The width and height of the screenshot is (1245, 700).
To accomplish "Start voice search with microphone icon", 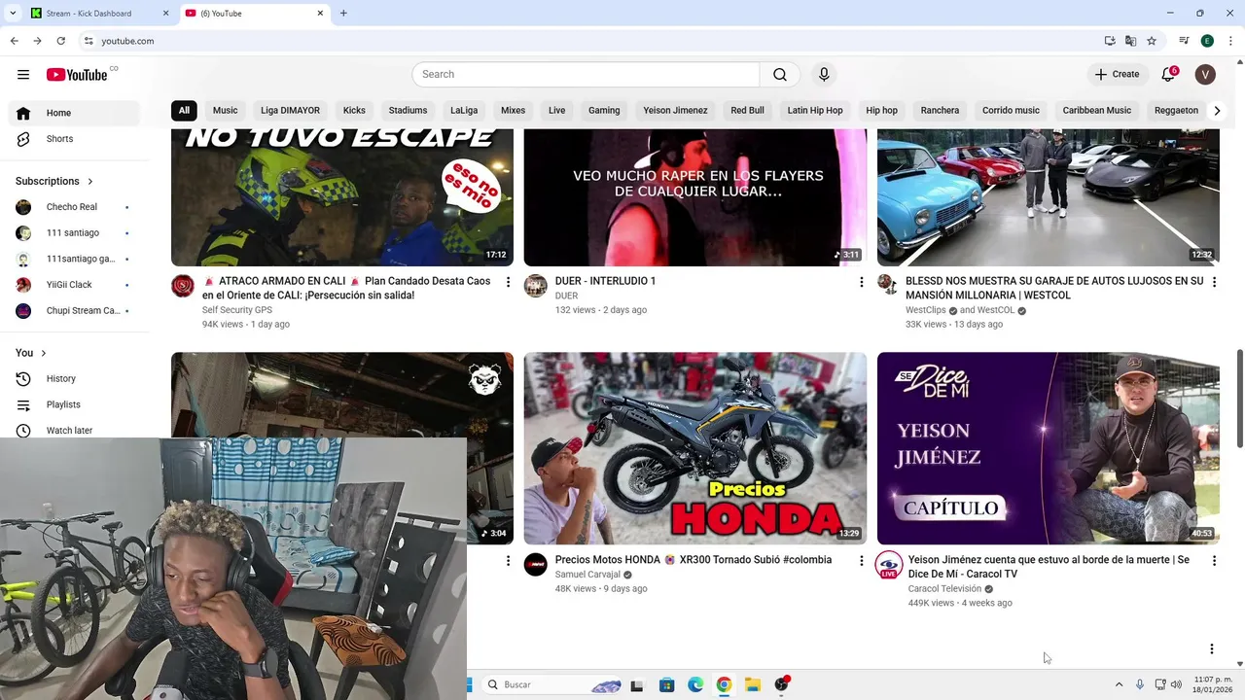I will [x=824, y=74].
